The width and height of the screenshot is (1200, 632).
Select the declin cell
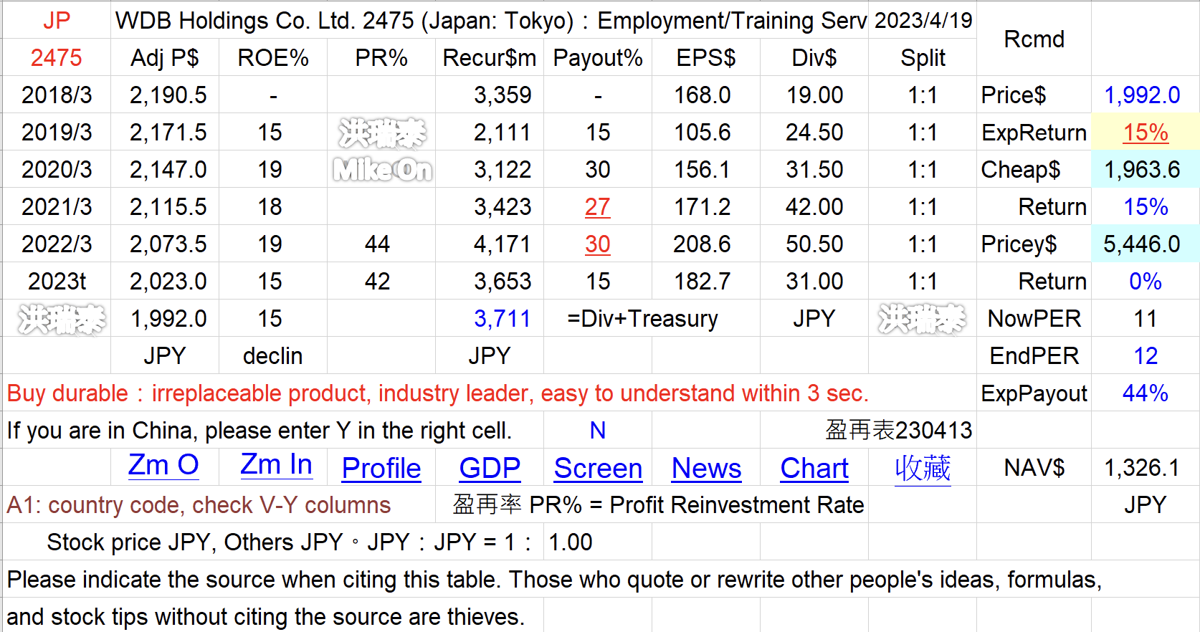pyautogui.click(x=273, y=356)
